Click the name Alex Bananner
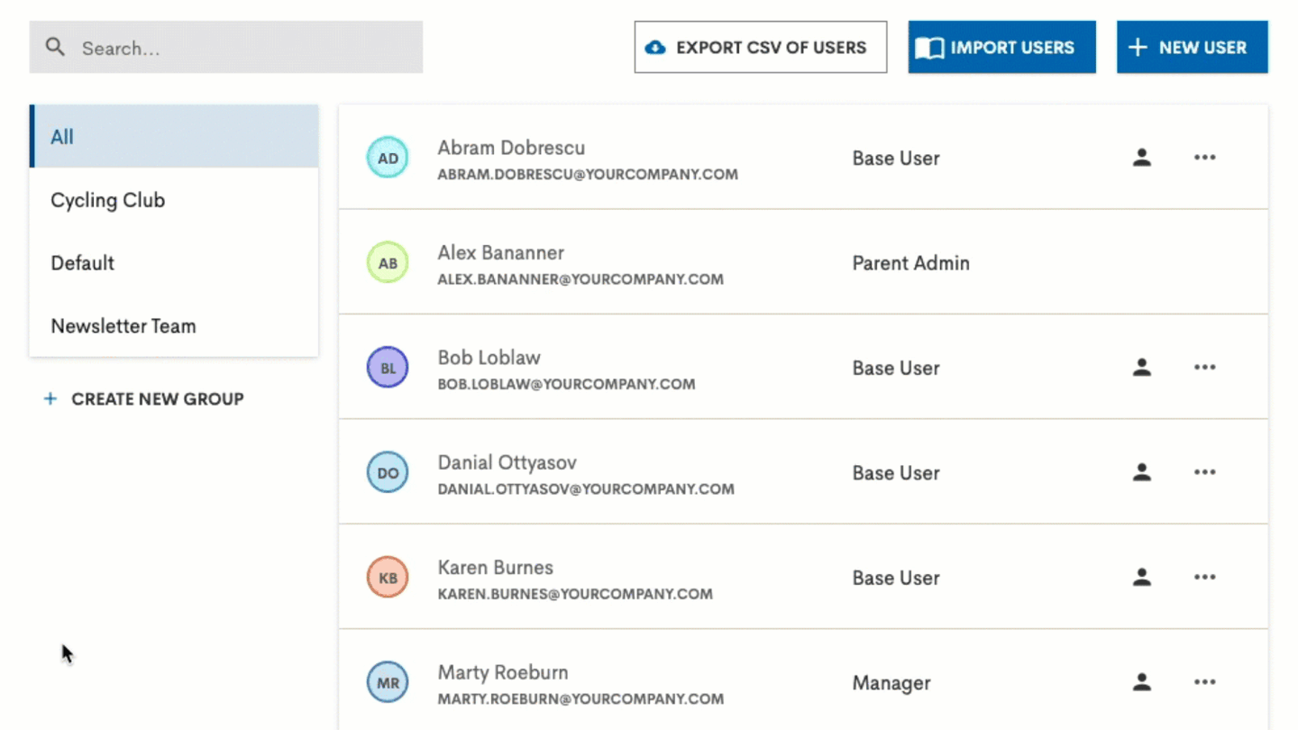The height and width of the screenshot is (730, 1298). 501,253
